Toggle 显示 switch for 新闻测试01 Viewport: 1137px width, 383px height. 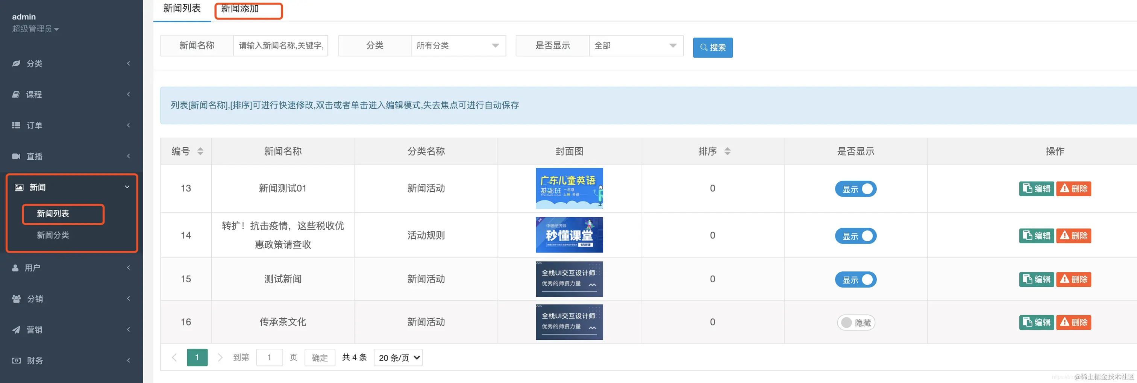coord(855,189)
